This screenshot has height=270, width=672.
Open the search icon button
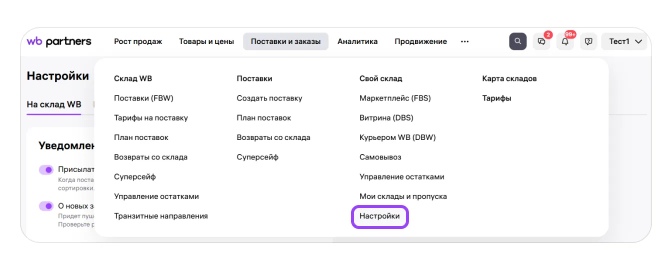(517, 41)
